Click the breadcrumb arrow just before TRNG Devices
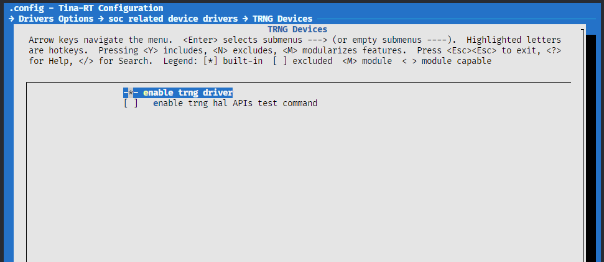The image size is (604, 262). point(246,19)
